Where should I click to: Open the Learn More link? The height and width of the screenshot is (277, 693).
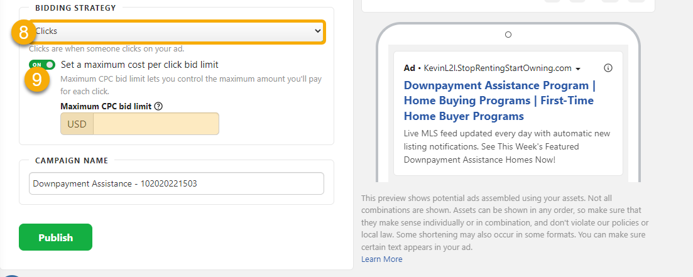tap(381, 259)
